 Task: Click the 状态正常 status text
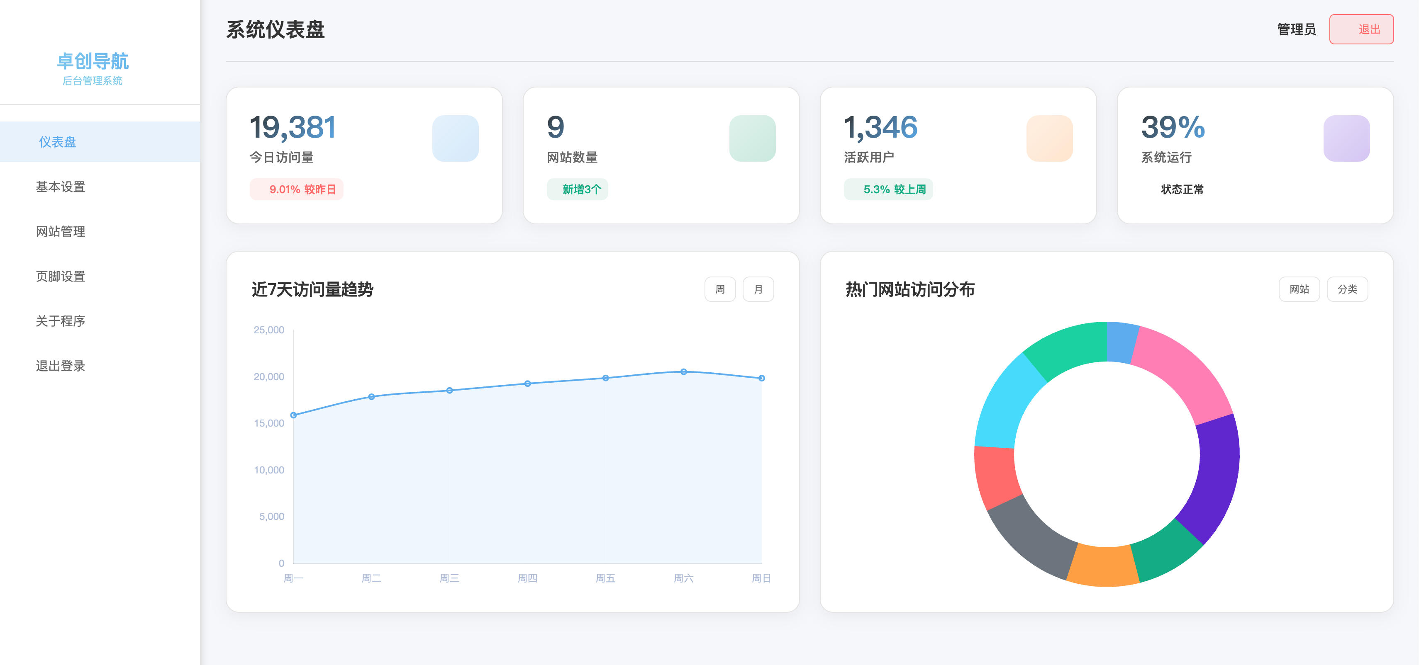(x=1182, y=189)
